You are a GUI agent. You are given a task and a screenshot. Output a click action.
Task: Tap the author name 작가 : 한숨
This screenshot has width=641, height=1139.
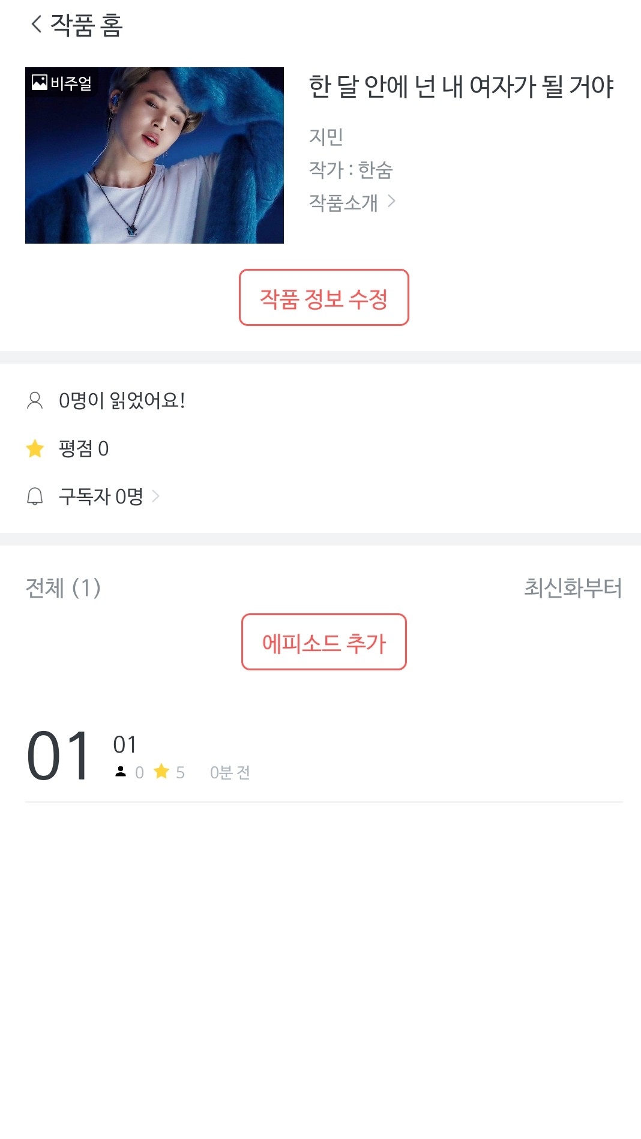(351, 170)
